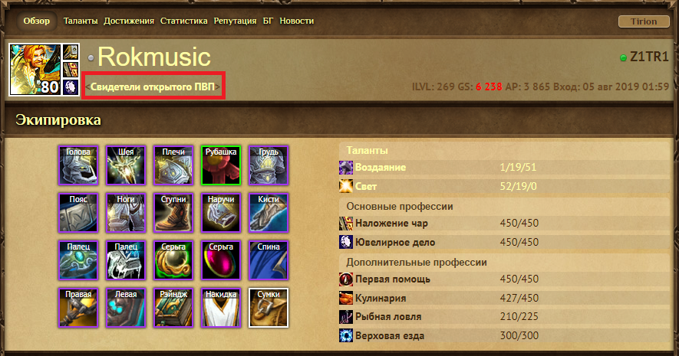The image size is (679, 356).
Task: Open the Воздаяние talent spec link
Action: (381, 167)
